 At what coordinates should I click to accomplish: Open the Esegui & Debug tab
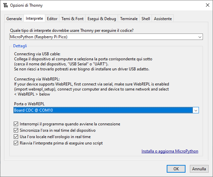point(102,18)
